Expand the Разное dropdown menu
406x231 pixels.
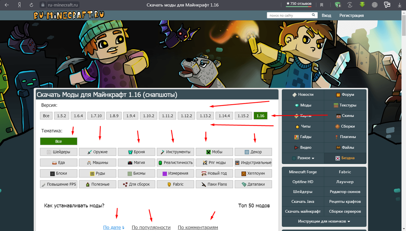point(303,158)
